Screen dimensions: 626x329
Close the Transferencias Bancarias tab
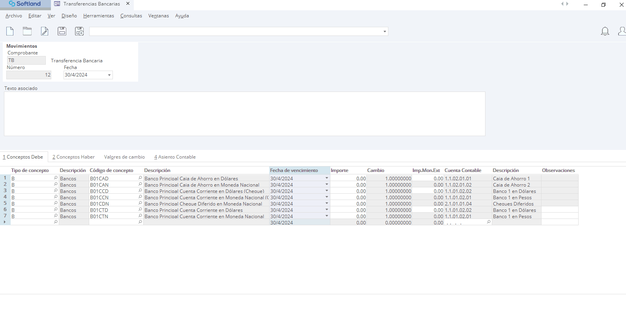tap(128, 4)
